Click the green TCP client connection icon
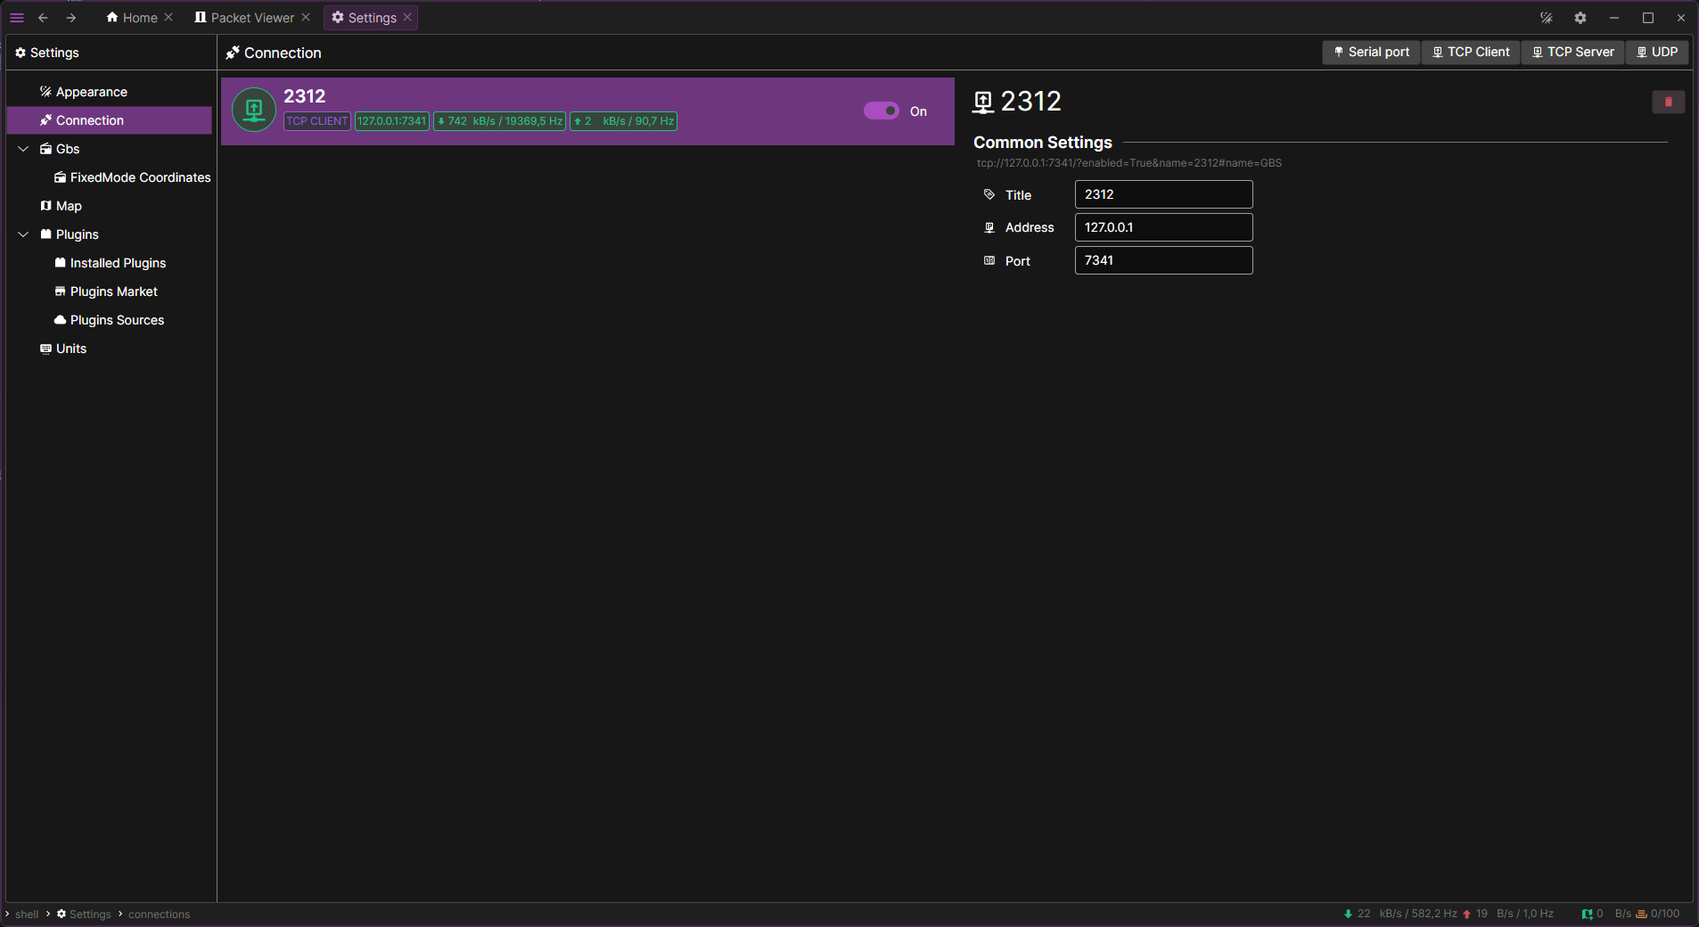Image resolution: width=1699 pixels, height=927 pixels. point(254,110)
